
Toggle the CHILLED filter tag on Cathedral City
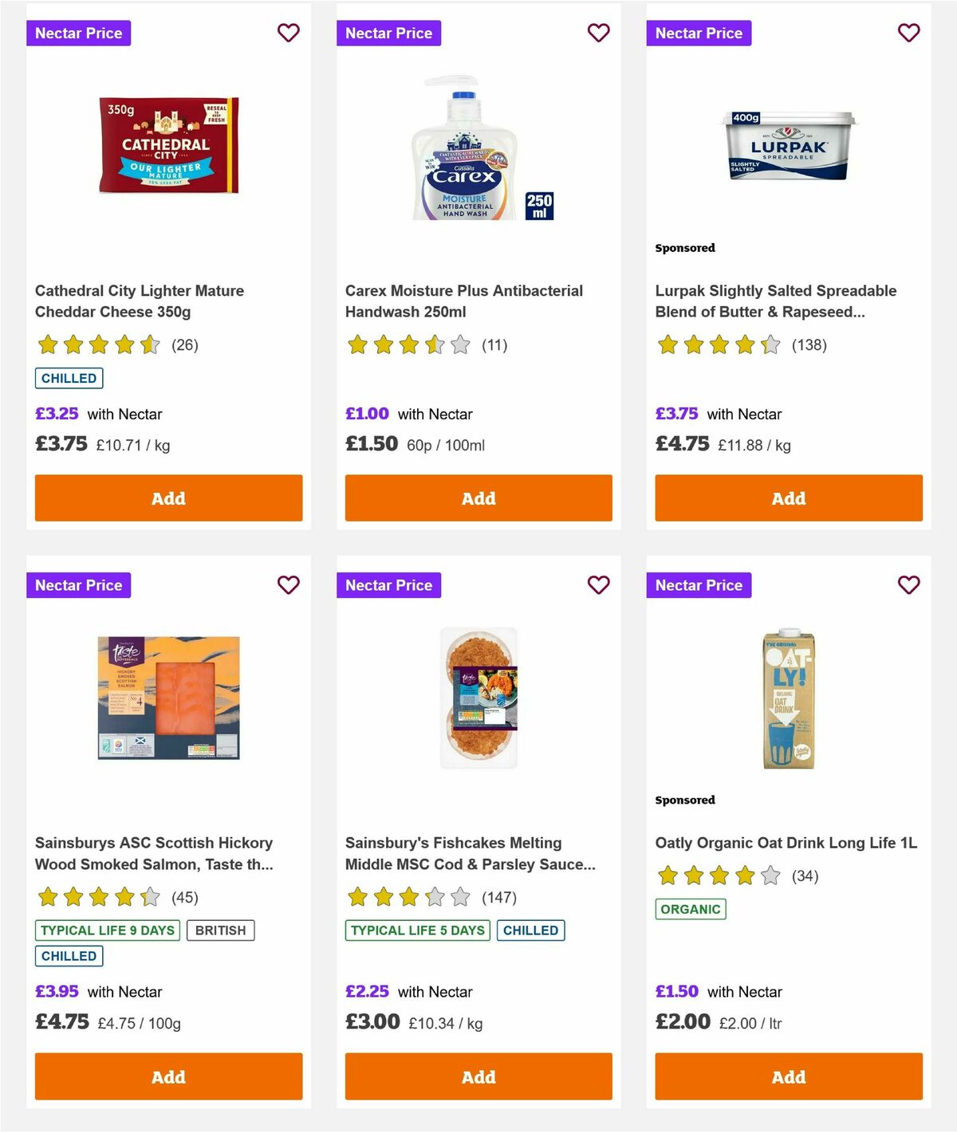[69, 378]
